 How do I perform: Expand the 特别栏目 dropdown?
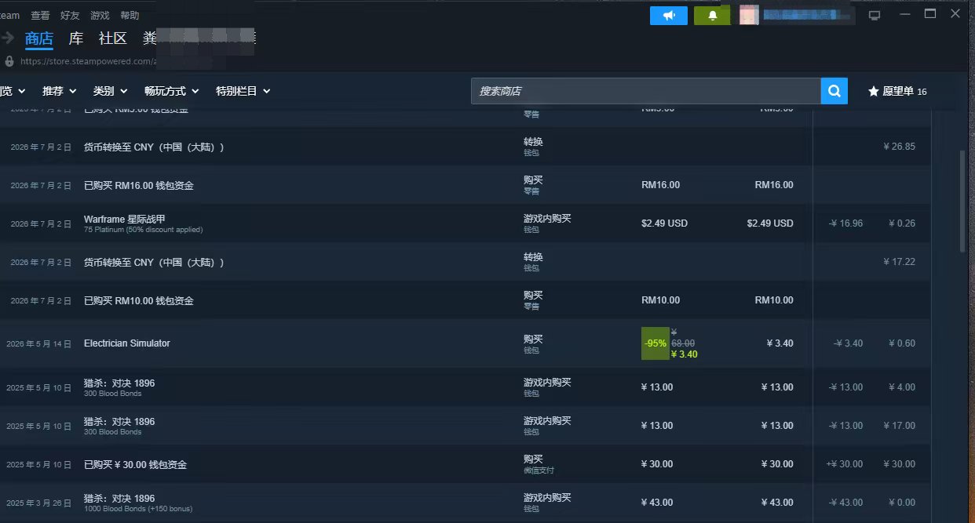(x=243, y=91)
